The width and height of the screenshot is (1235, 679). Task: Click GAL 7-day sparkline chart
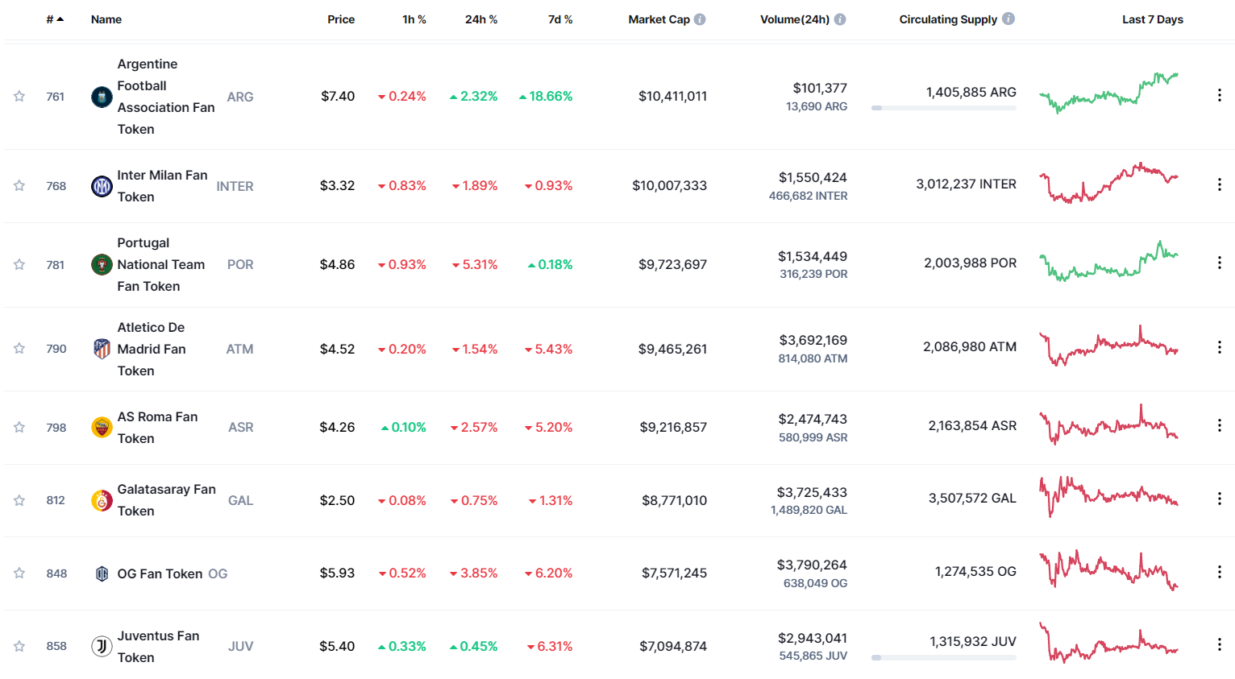[1108, 496]
